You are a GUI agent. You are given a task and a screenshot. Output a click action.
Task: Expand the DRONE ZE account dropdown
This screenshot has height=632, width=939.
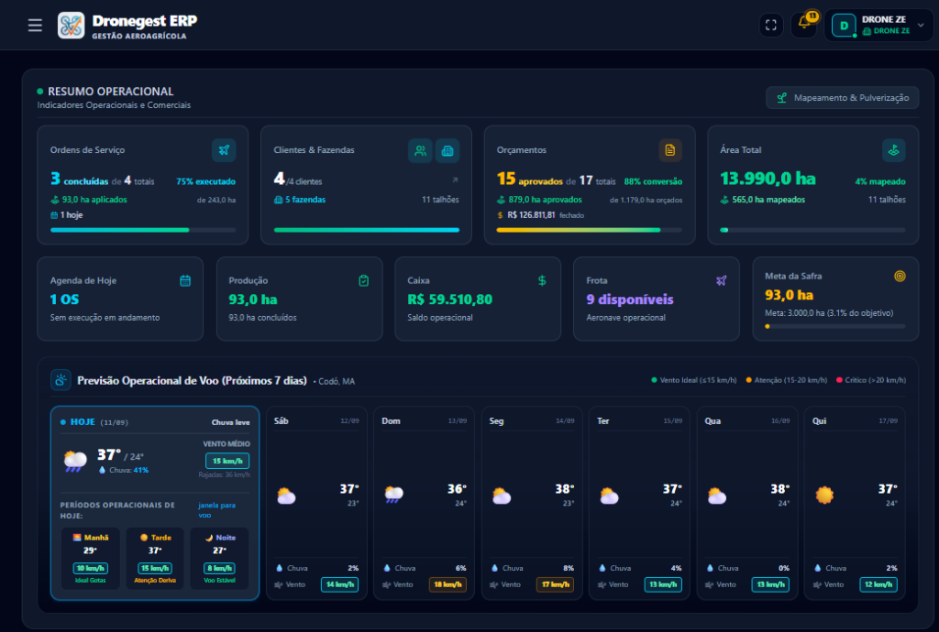point(921,25)
